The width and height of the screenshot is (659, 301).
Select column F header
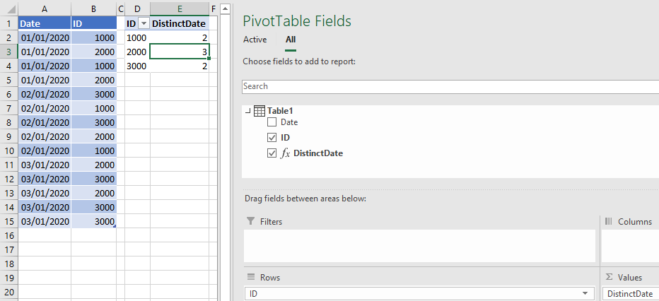point(213,8)
